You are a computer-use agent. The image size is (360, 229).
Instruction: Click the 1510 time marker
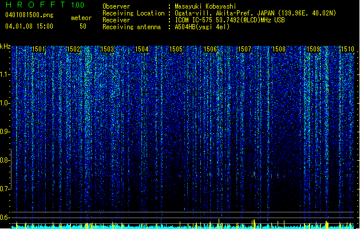[x=347, y=49]
